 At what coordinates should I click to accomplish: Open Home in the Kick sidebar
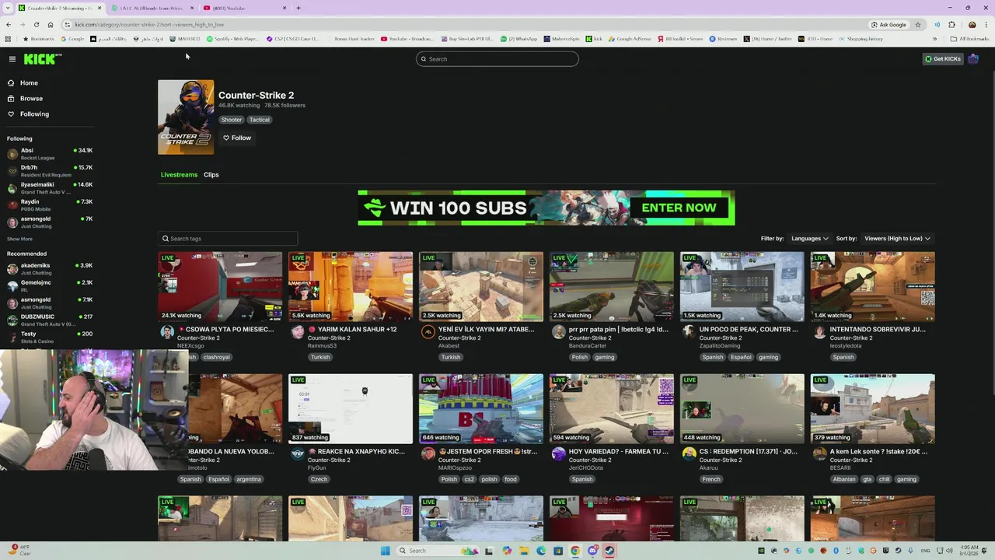click(29, 82)
